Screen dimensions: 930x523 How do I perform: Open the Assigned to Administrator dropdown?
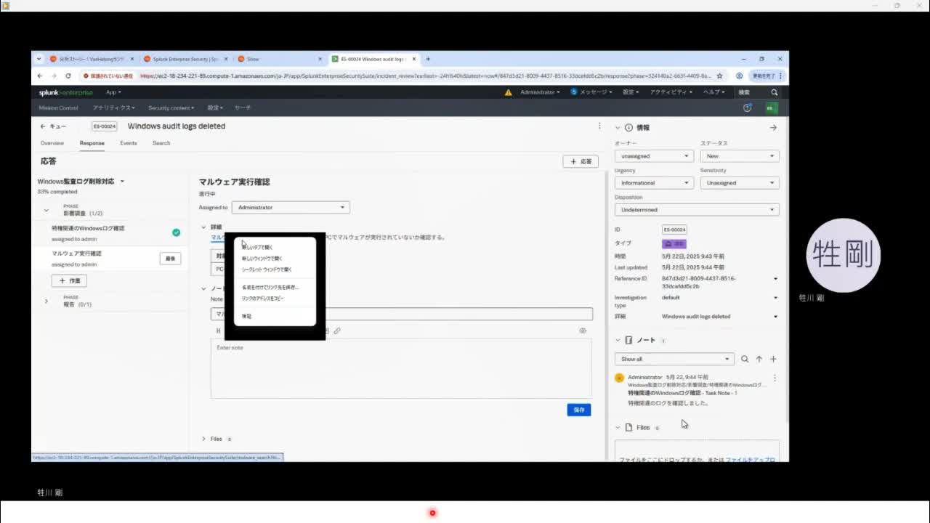coord(291,208)
